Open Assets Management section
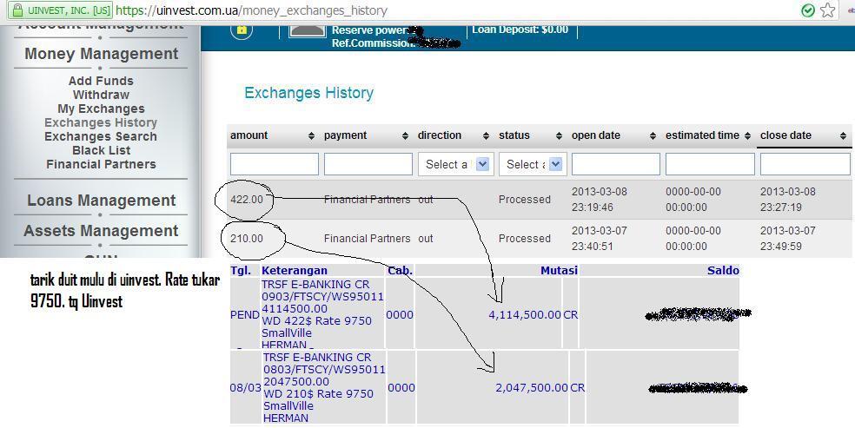The height and width of the screenshot is (428, 855). (x=101, y=231)
